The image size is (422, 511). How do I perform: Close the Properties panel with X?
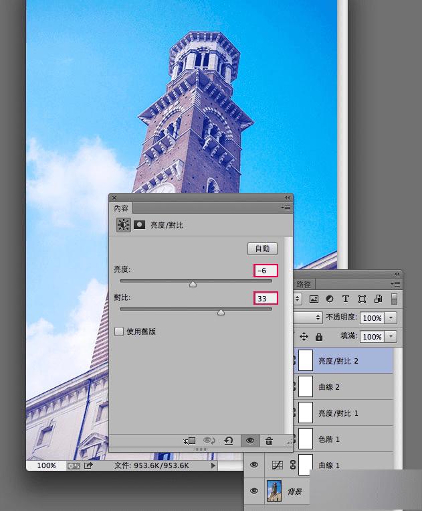pyautogui.click(x=114, y=198)
